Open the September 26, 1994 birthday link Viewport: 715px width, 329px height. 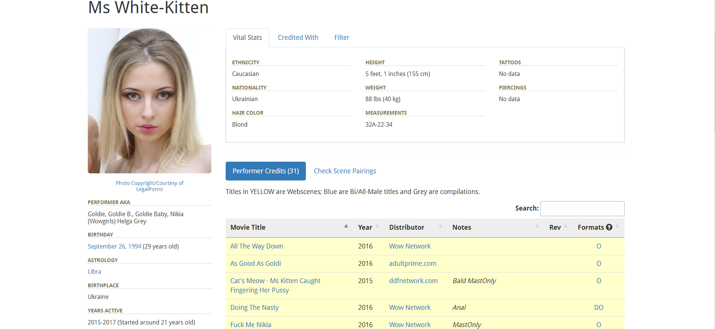[x=115, y=247]
